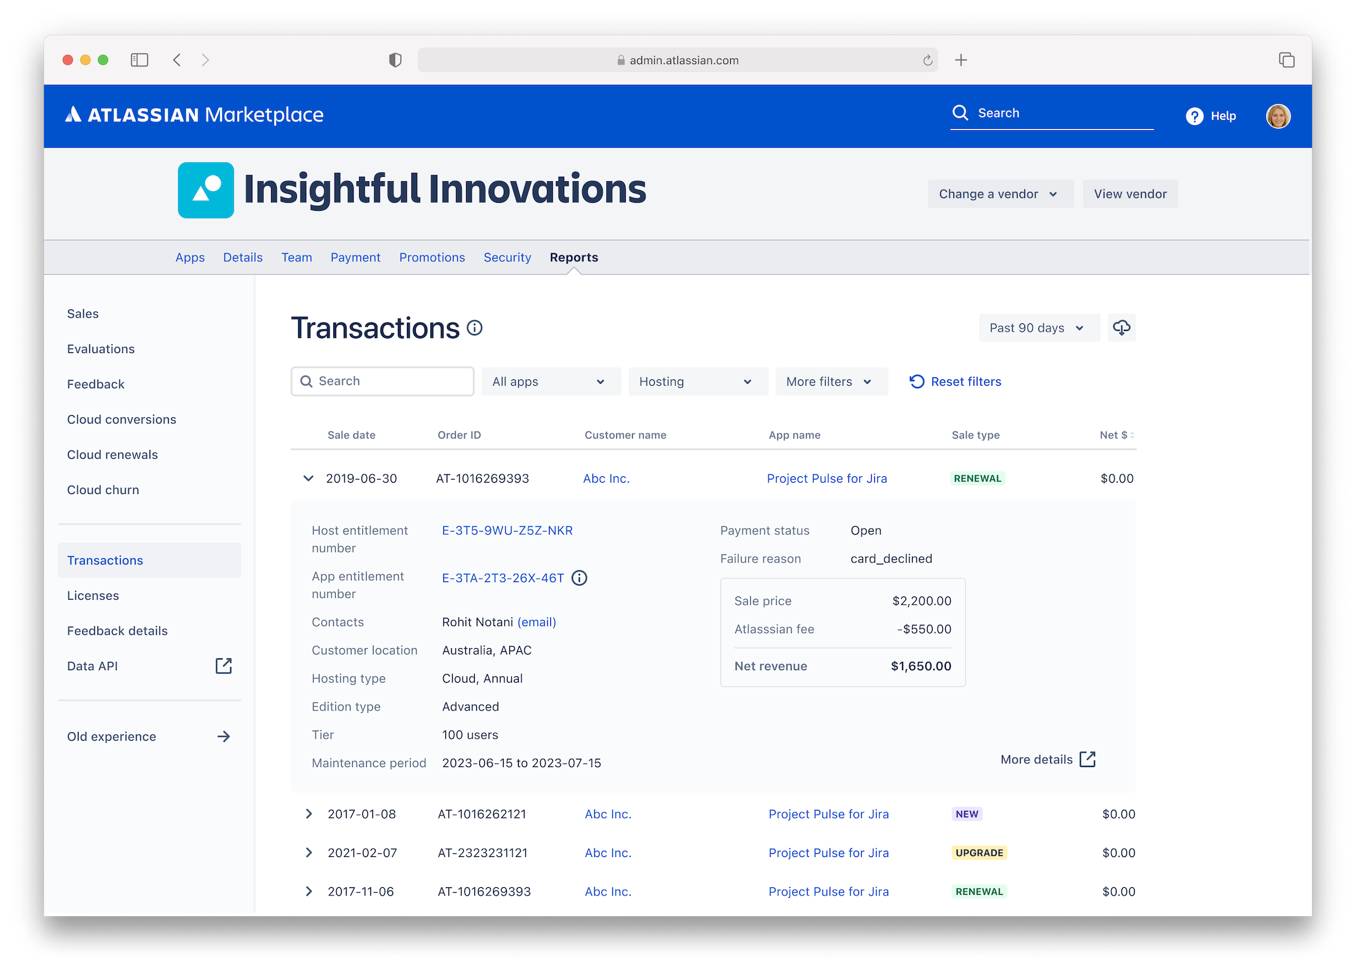Click the info icon beside app entitlement number
The height and width of the screenshot is (969, 1356).
coord(579,578)
